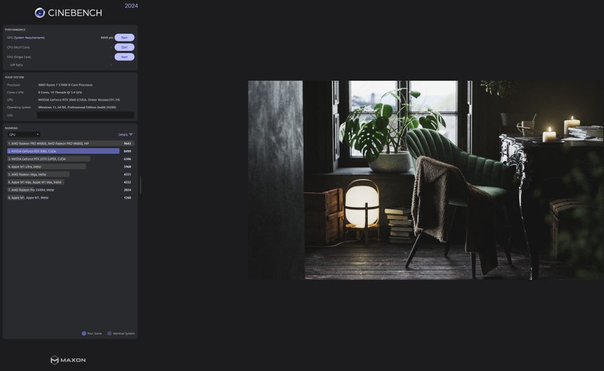Open the GPU ranking category dropdown

point(24,134)
